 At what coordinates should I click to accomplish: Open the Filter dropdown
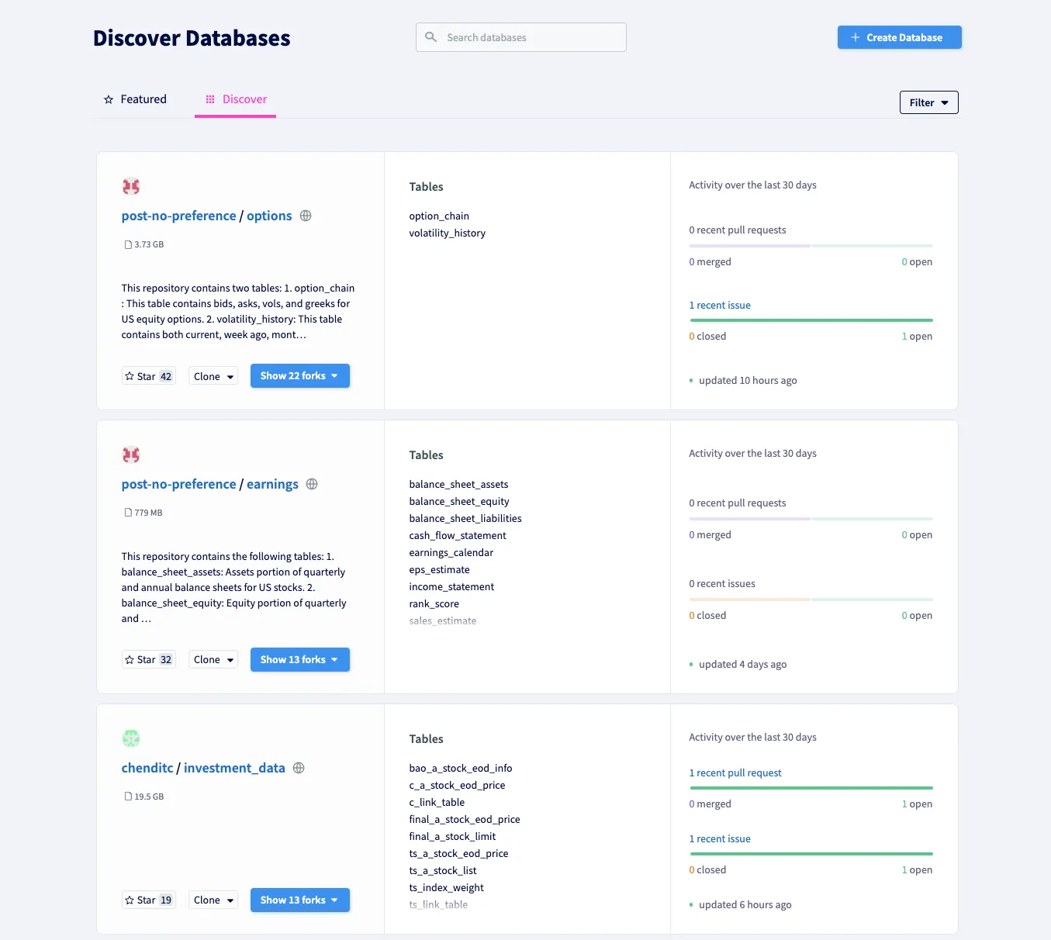(928, 102)
